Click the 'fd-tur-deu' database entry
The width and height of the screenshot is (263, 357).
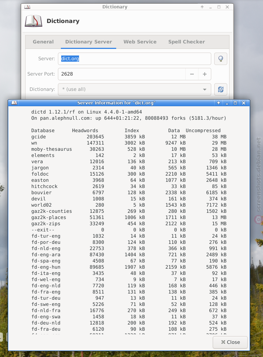pos(46,298)
